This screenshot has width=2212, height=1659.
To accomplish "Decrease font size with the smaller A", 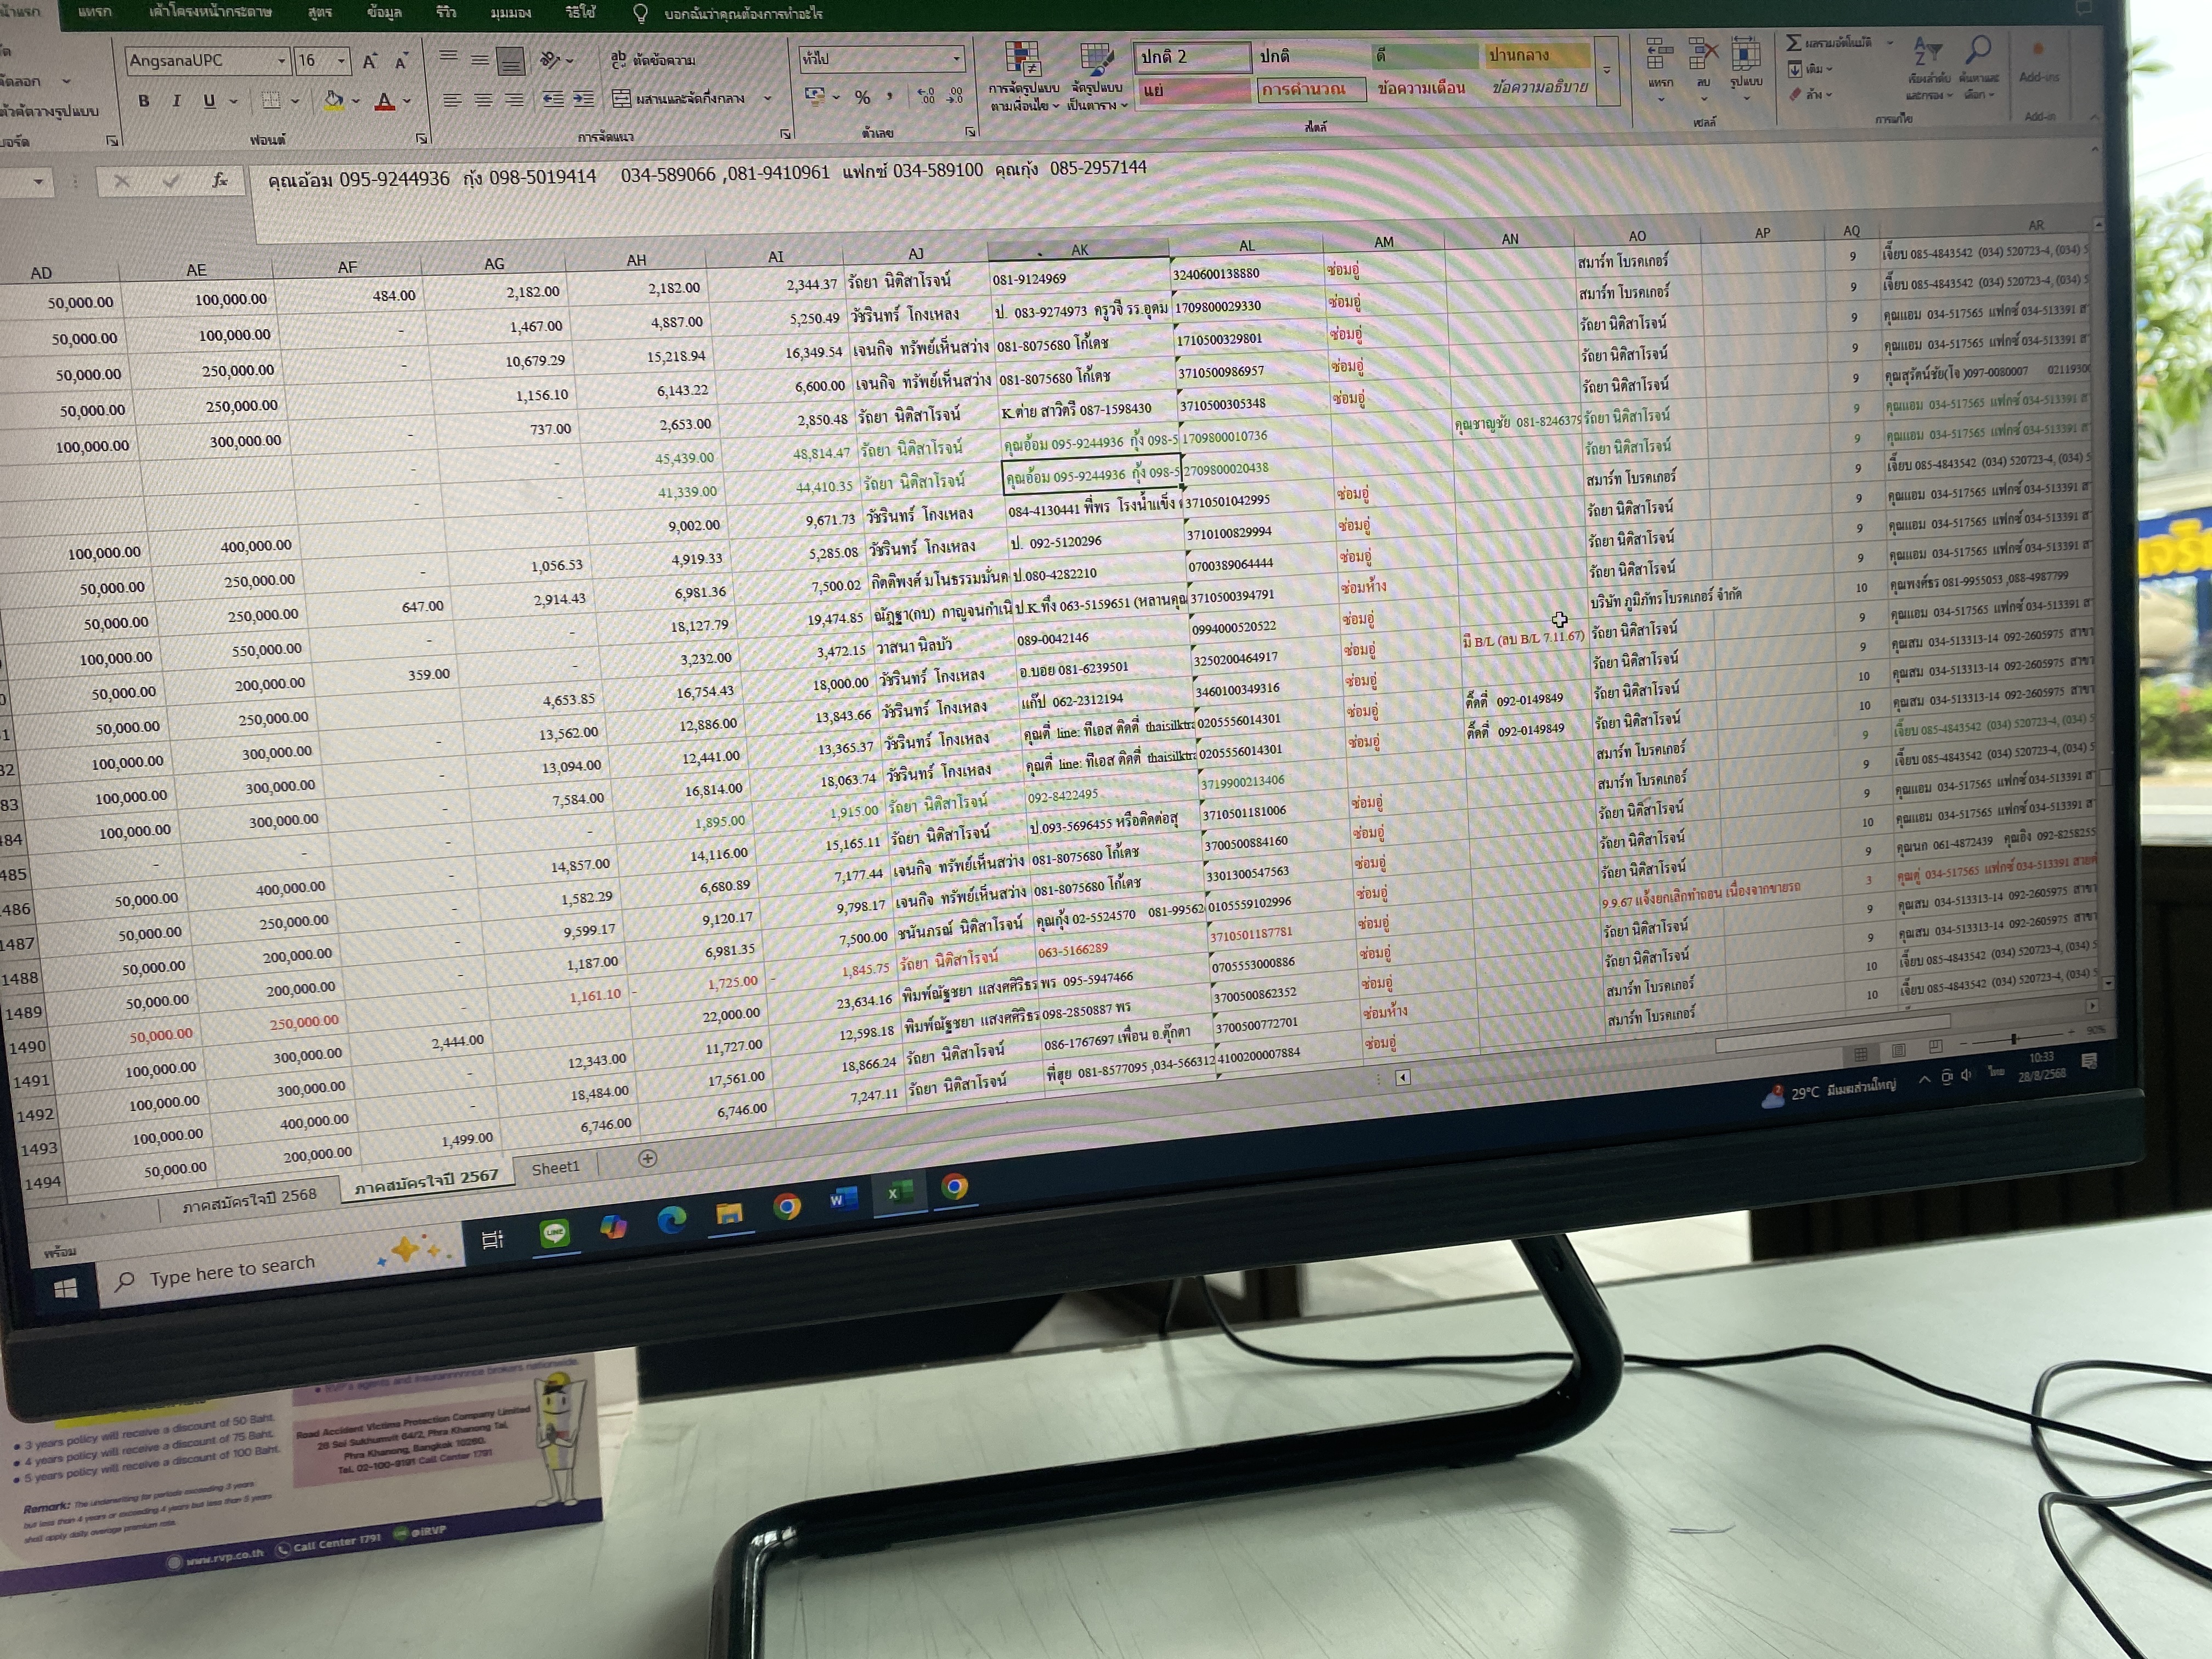I will click(x=401, y=61).
